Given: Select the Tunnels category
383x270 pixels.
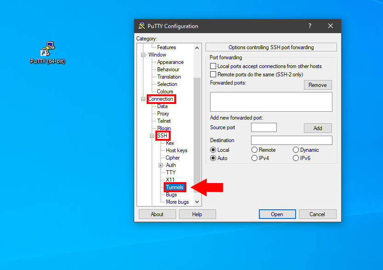Looking at the screenshot, I should pos(175,187).
